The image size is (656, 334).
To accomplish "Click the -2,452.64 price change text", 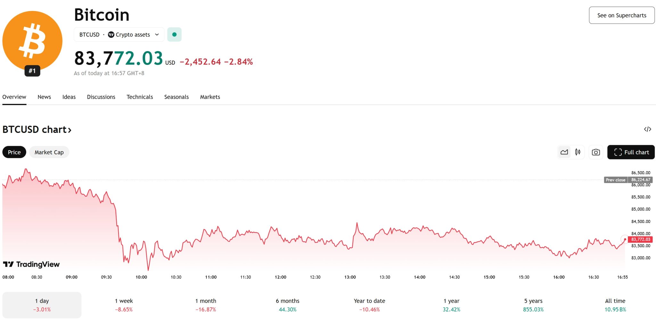I will click(x=200, y=62).
